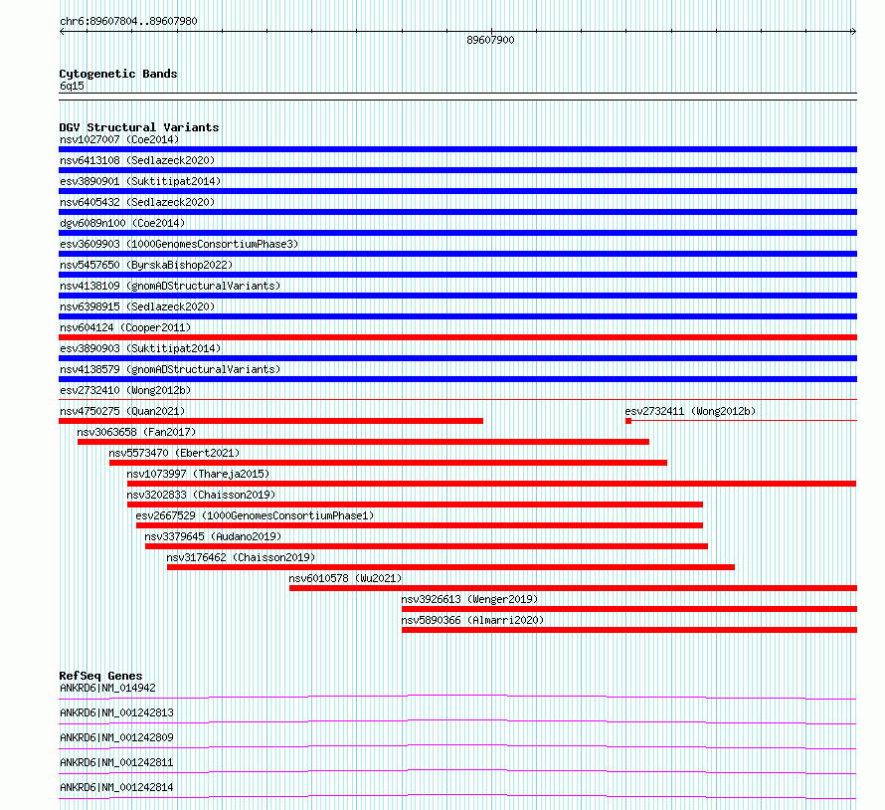Screen dimensions: 885x810
Task: Select esv3890901 (Suktitipat2014) variant label
Action: point(140,181)
